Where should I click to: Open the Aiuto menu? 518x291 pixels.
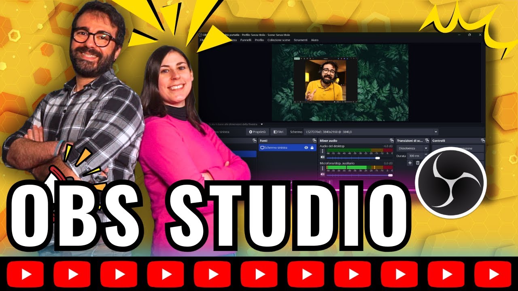pyautogui.click(x=314, y=40)
